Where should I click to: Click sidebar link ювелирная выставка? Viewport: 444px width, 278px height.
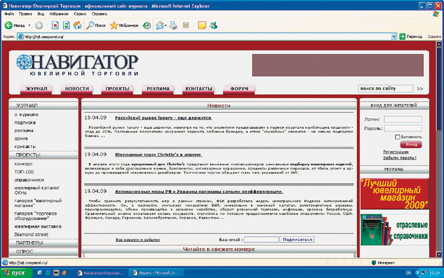tap(38, 226)
